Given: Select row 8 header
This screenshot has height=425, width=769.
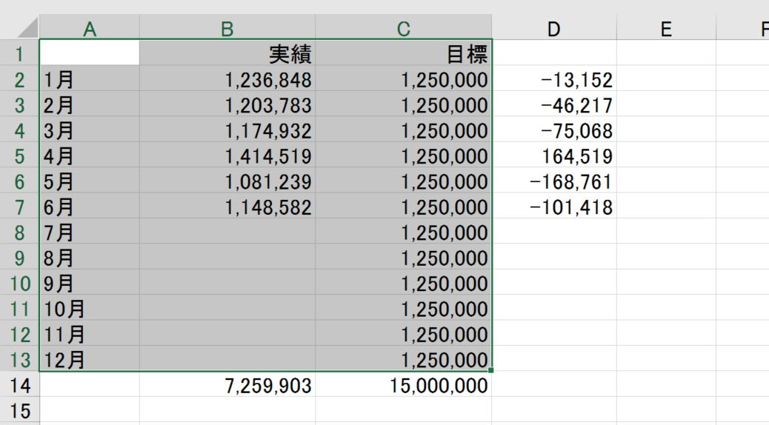Looking at the screenshot, I should 19,231.
